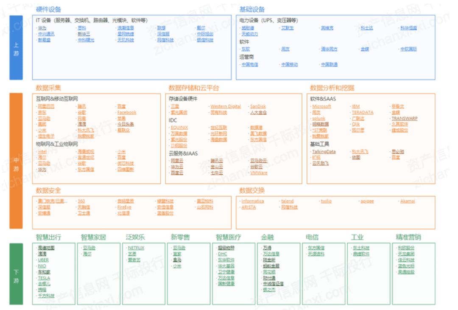This screenshot has height=310, width=458.
Task: Select the 今日头条 link
Action: pos(125,124)
